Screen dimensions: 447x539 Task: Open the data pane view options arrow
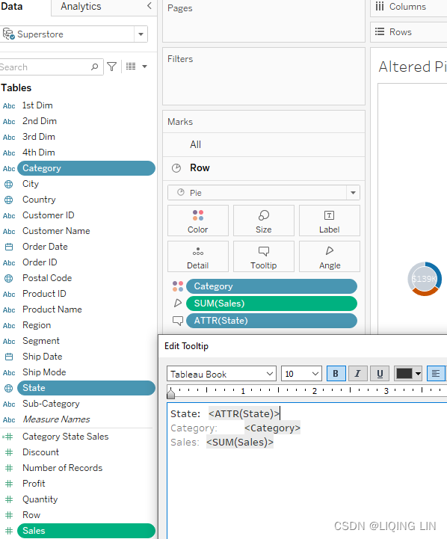coord(145,67)
